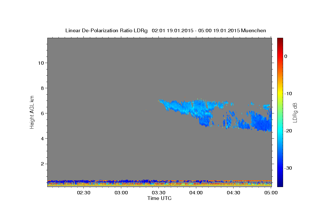Click the dark red top of the colorbar
The image size is (336, 224).
coord(280,40)
